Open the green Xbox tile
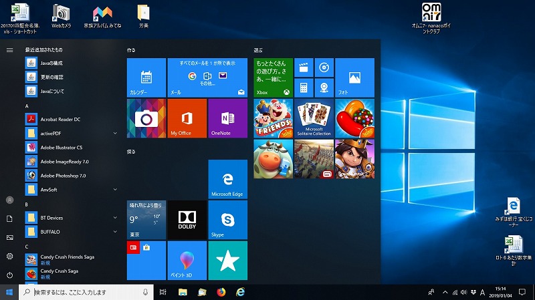The image size is (535, 300). click(x=273, y=78)
